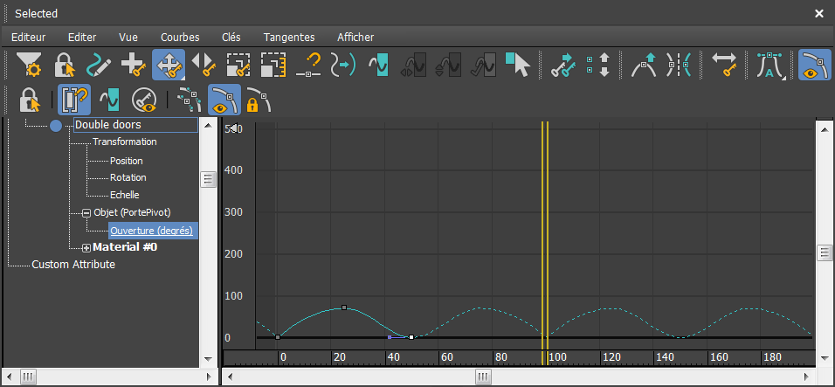Select the Rotation track
The width and height of the screenshot is (835, 387).
[x=128, y=178]
